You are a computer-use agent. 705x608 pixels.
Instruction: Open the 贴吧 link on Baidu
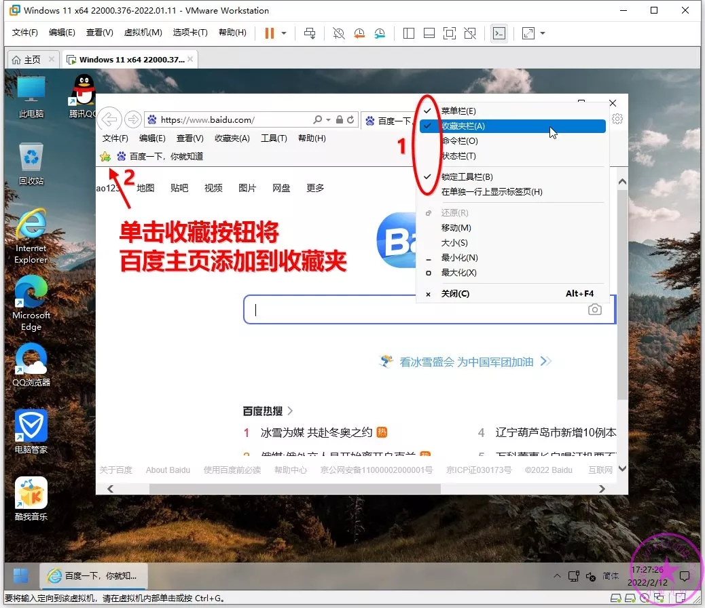[x=179, y=188]
